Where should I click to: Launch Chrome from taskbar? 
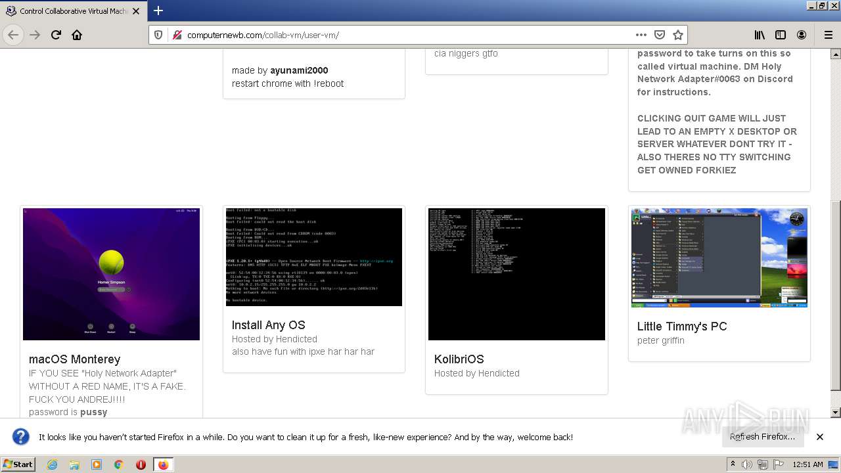(119, 464)
